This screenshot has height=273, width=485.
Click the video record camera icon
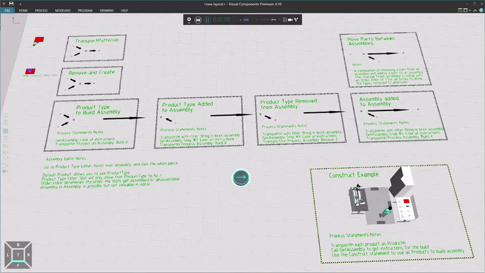291,20
